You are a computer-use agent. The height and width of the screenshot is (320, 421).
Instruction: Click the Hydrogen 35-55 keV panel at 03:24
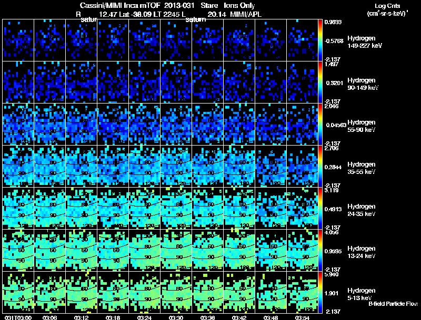point(144,166)
